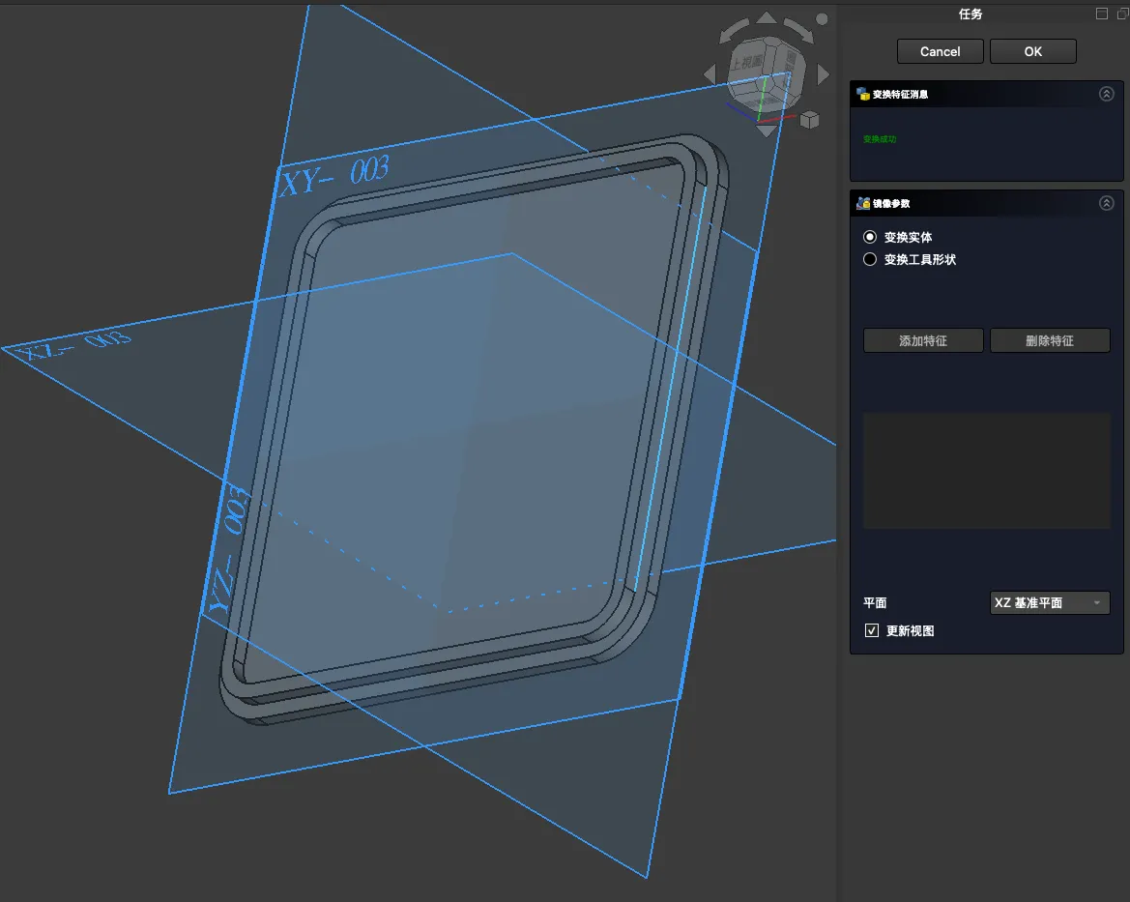Image resolution: width=1130 pixels, height=902 pixels.
Task: Collapse the 镜像参数 section
Action: tap(1107, 203)
